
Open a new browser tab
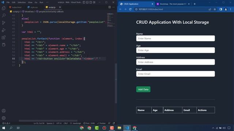(195, 4)
